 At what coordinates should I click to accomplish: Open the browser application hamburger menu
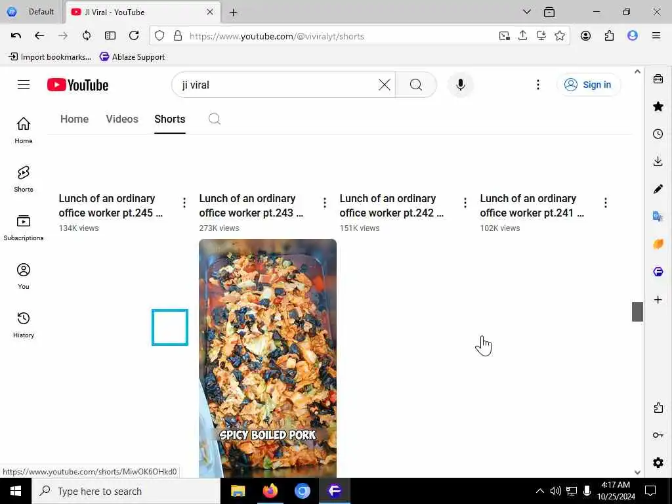pyautogui.click(x=656, y=36)
